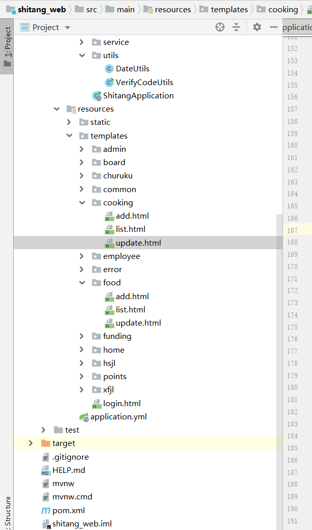
Task: Open Project panel settings gear
Action: click(257, 28)
